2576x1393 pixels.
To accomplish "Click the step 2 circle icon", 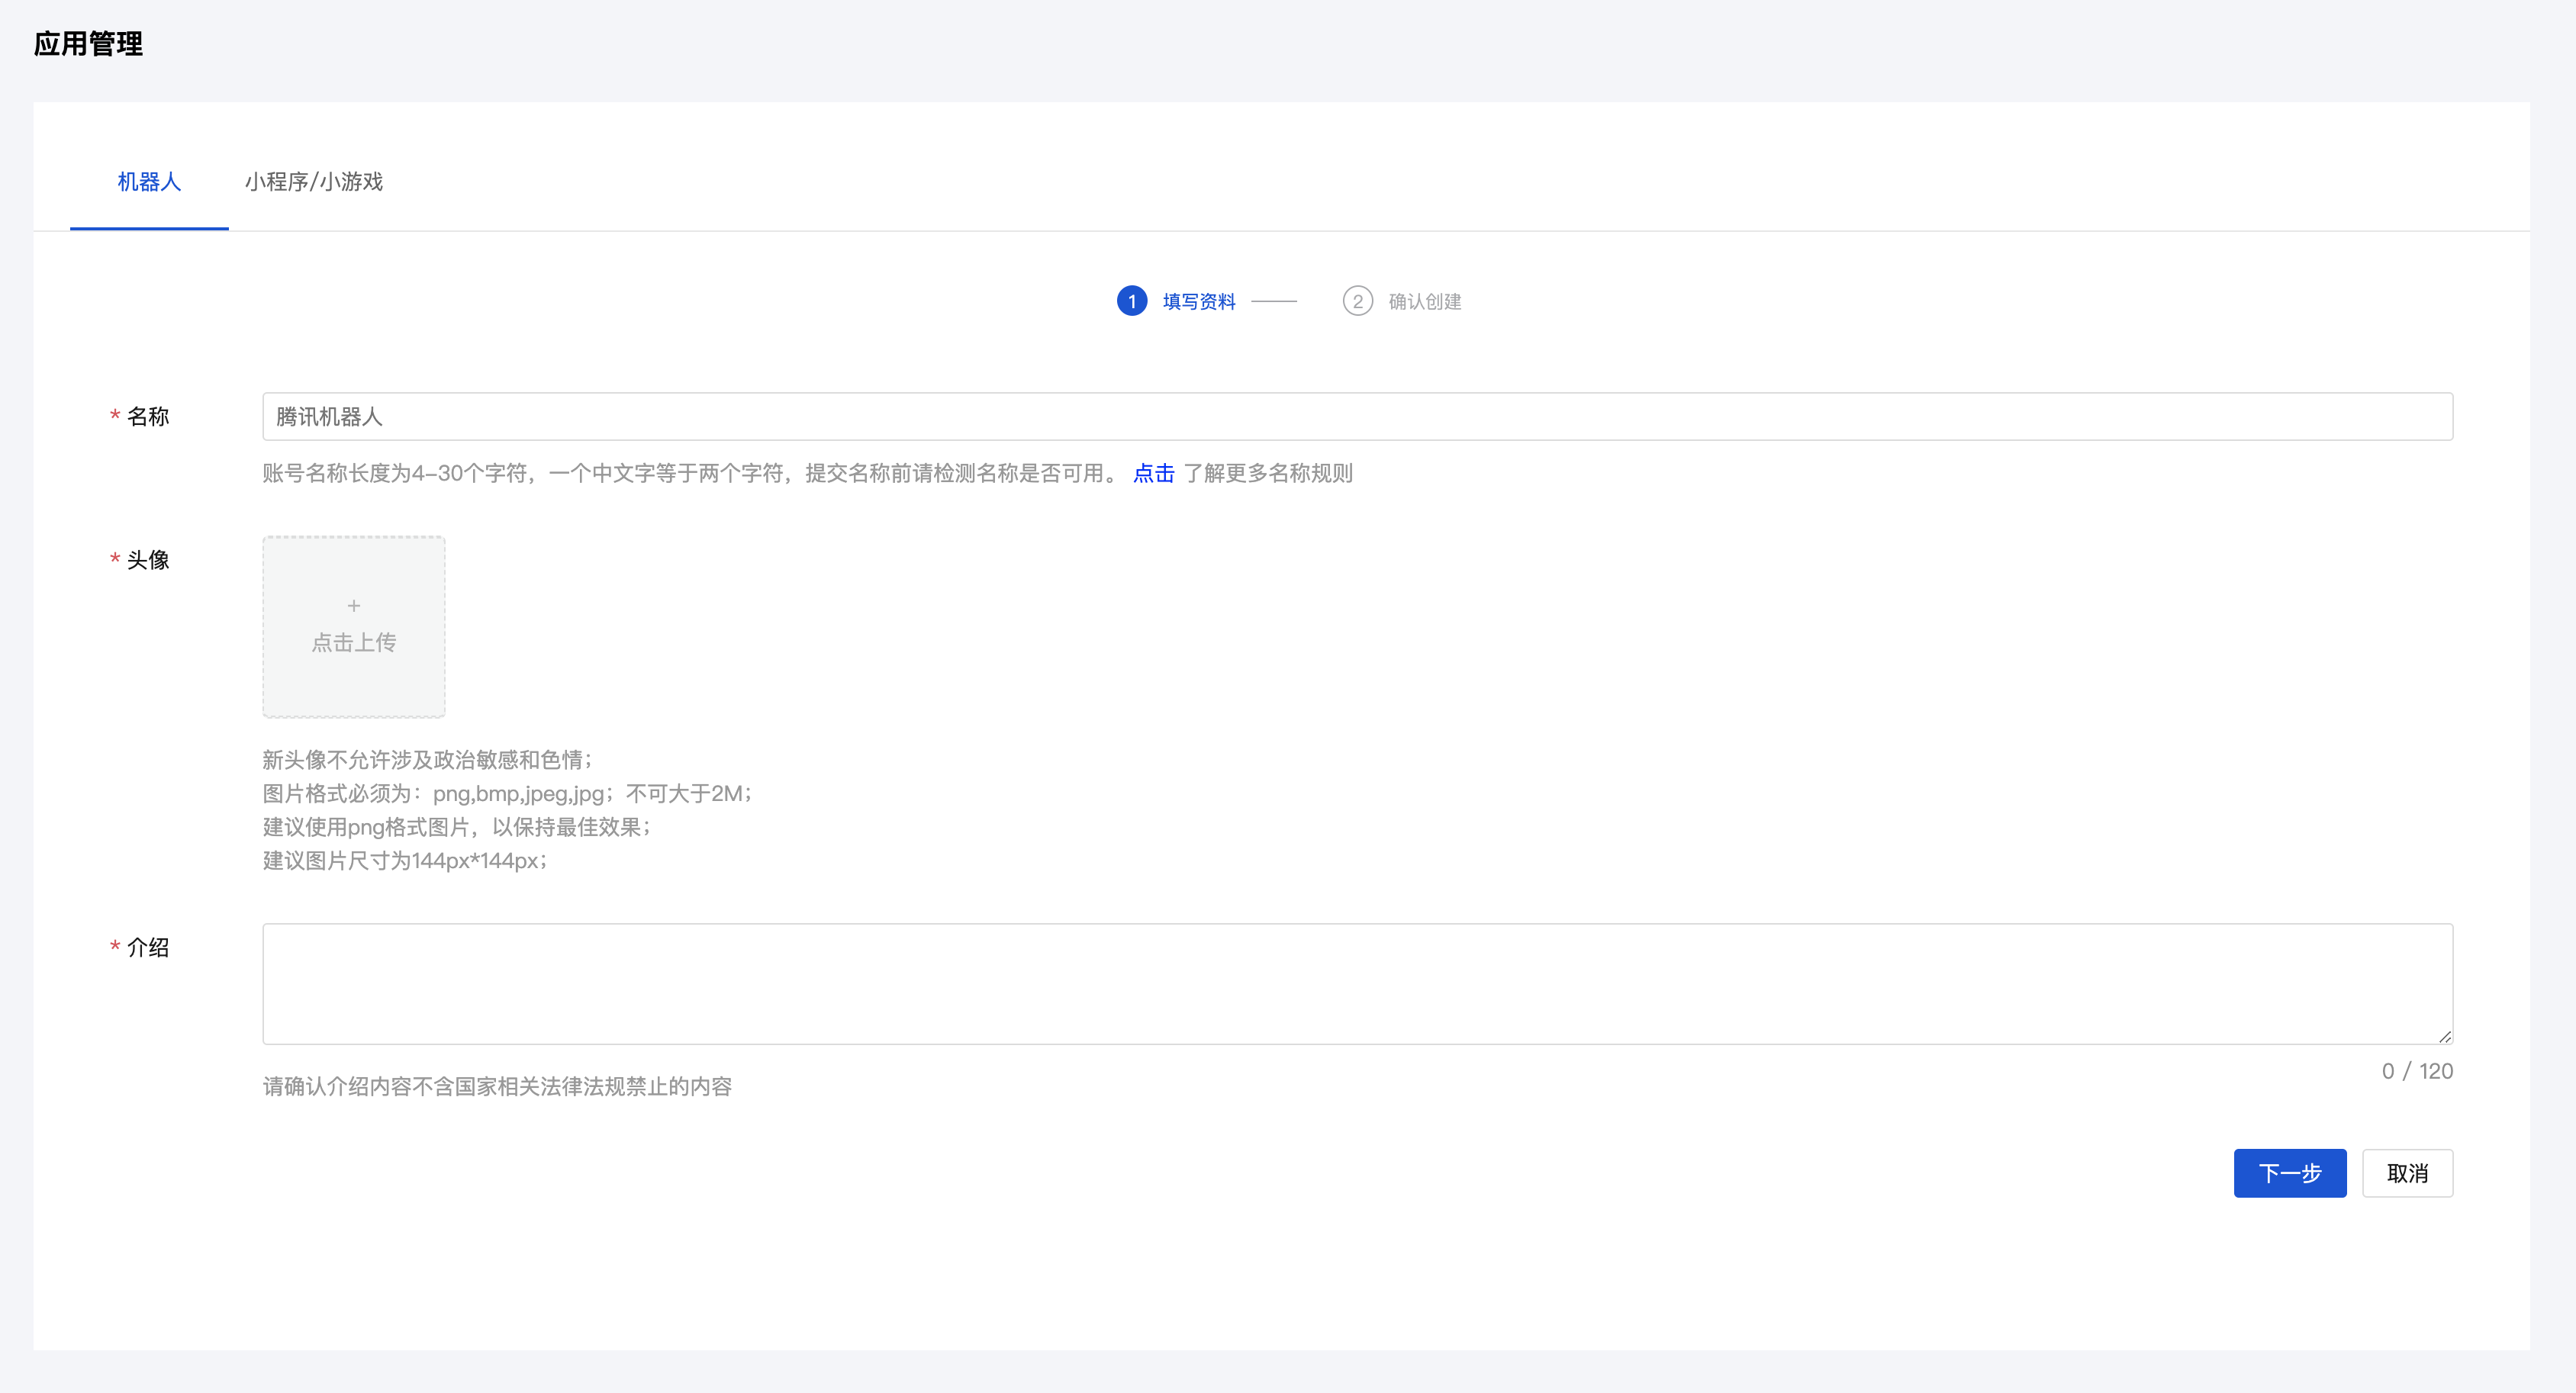I will point(1357,301).
